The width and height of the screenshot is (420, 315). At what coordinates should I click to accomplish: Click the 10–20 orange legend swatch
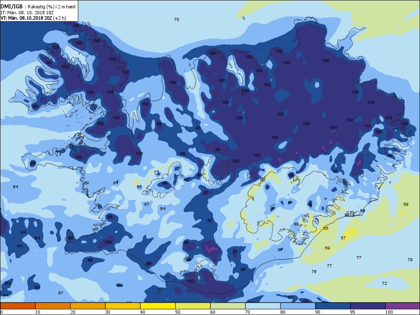pyautogui.click(x=53, y=306)
